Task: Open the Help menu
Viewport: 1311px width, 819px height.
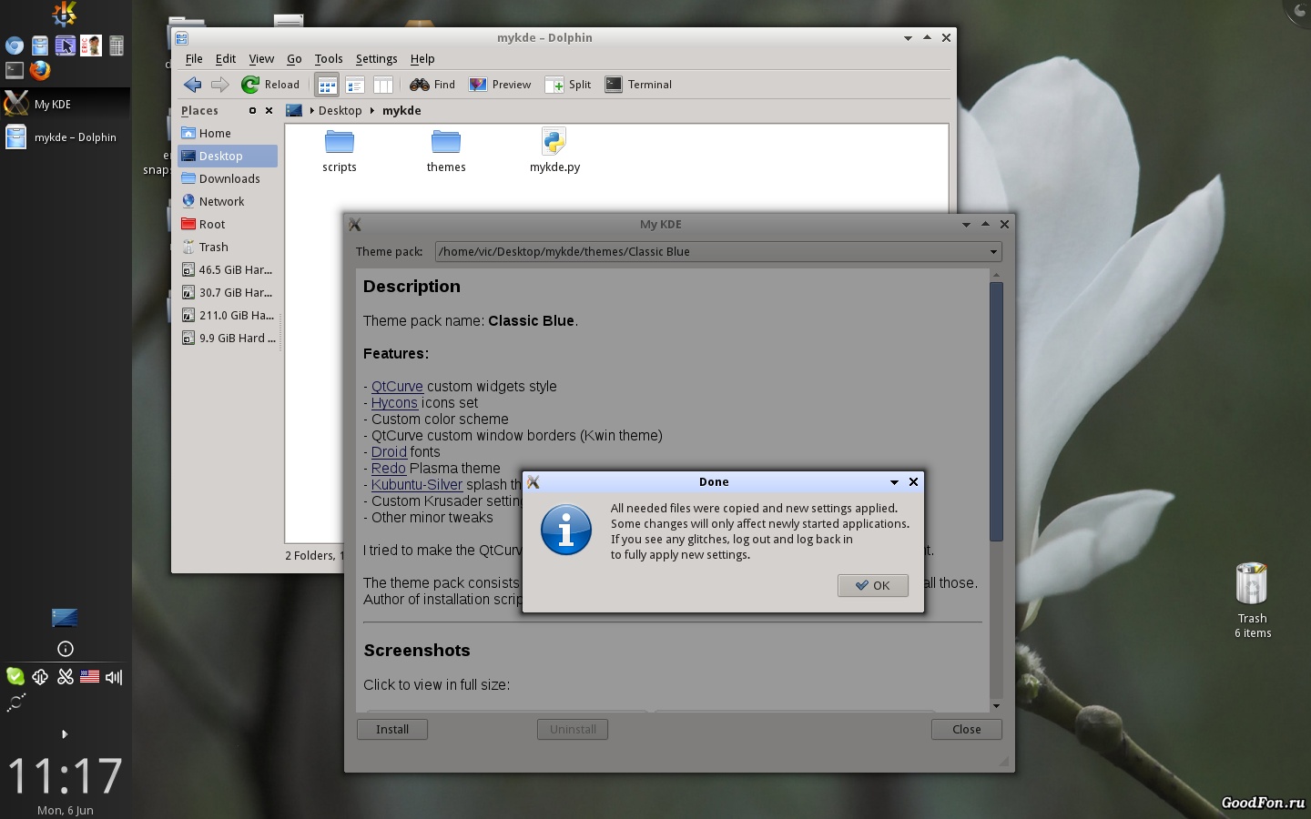Action: tap(422, 58)
